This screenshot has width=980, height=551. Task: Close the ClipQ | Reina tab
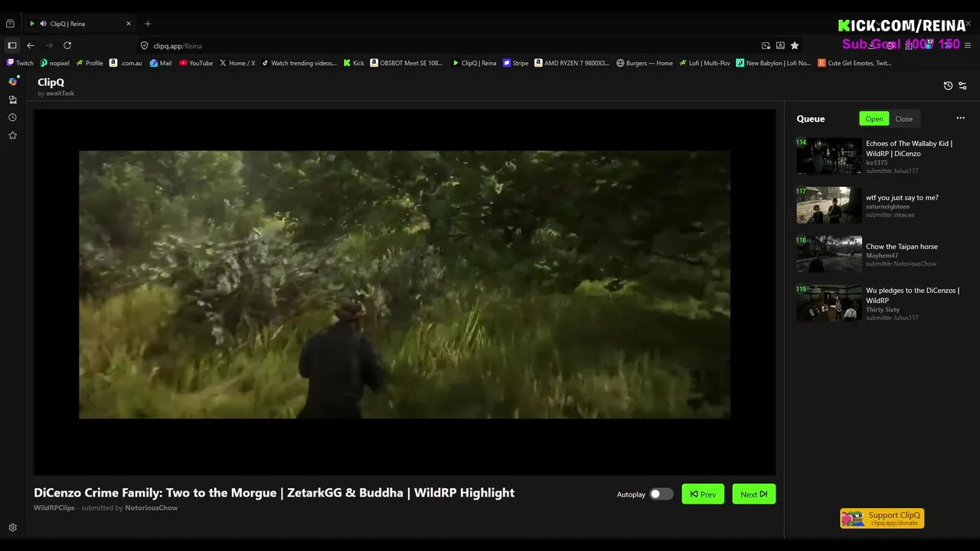pyautogui.click(x=129, y=24)
